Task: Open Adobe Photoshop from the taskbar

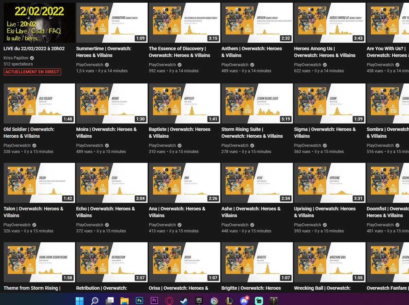Action: click(x=139, y=301)
